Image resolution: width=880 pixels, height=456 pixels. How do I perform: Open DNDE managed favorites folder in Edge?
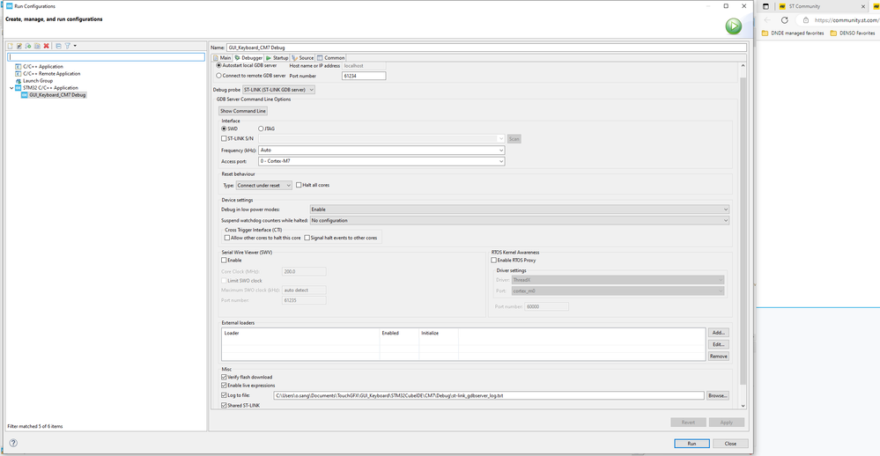(x=793, y=33)
